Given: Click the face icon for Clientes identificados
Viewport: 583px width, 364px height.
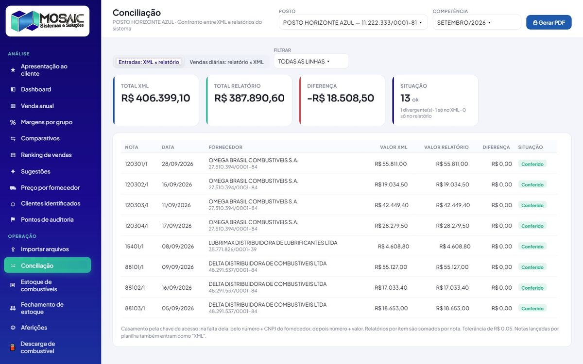Looking at the screenshot, I should (x=13, y=204).
